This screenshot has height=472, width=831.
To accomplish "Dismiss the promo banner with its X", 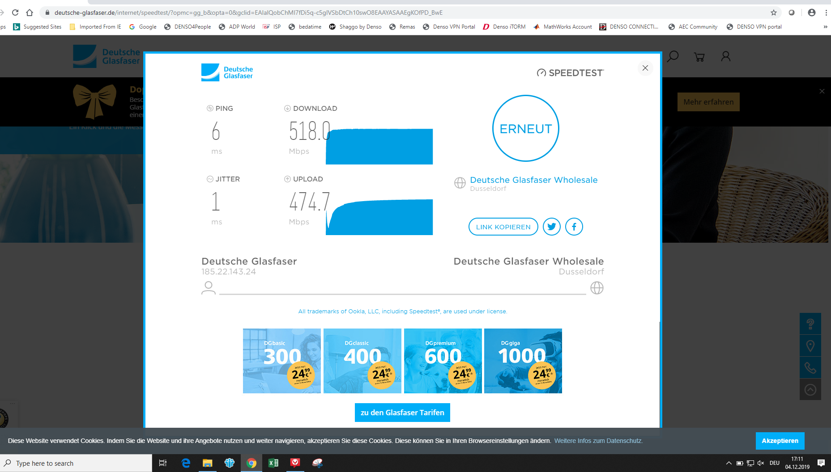I will coord(822,91).
